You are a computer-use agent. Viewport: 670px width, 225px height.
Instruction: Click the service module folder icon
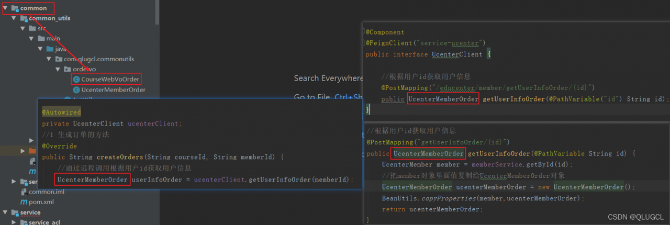pyautogui.click(x=15, y=212)
